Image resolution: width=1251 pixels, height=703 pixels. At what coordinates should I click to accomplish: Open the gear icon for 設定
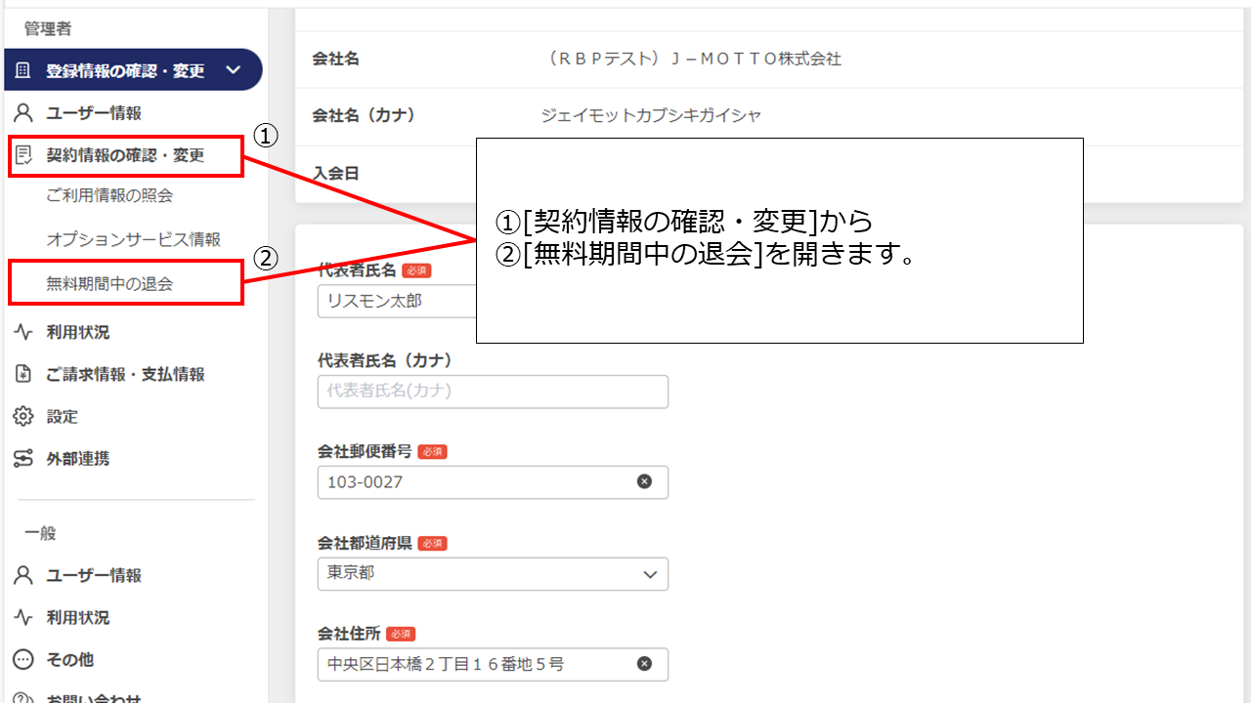pos(23,416)
